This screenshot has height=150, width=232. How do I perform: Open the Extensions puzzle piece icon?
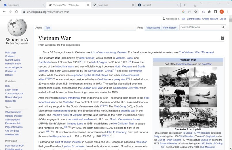click(x=209, y=12)
